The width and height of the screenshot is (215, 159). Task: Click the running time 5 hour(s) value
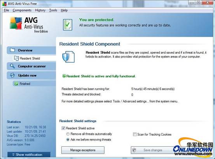click(x=153, y=89)
